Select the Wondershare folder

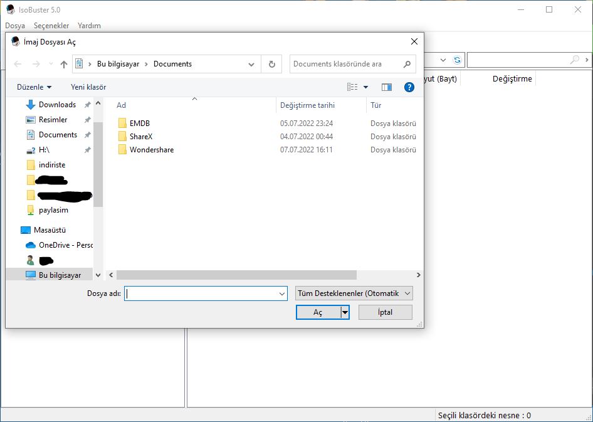click(x=152, y=150)
